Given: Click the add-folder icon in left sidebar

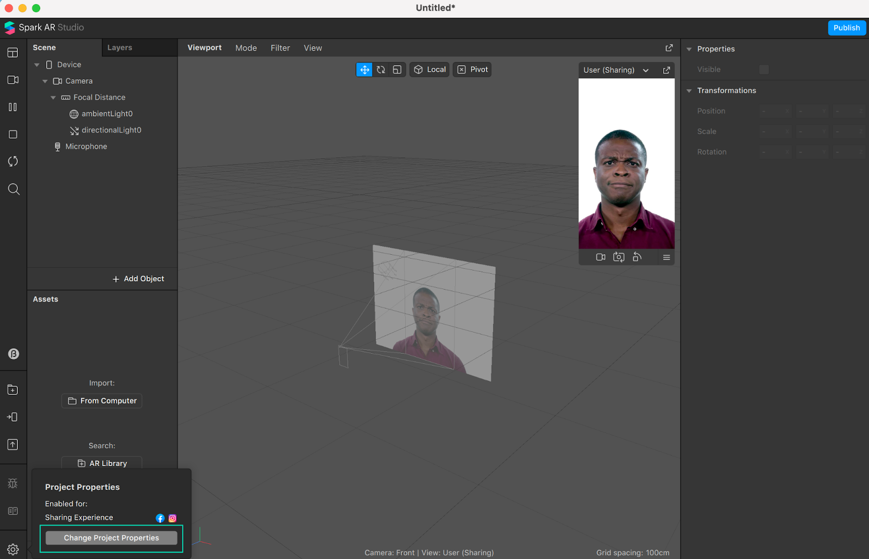Looking at the screenshot, I should [13, 390].
